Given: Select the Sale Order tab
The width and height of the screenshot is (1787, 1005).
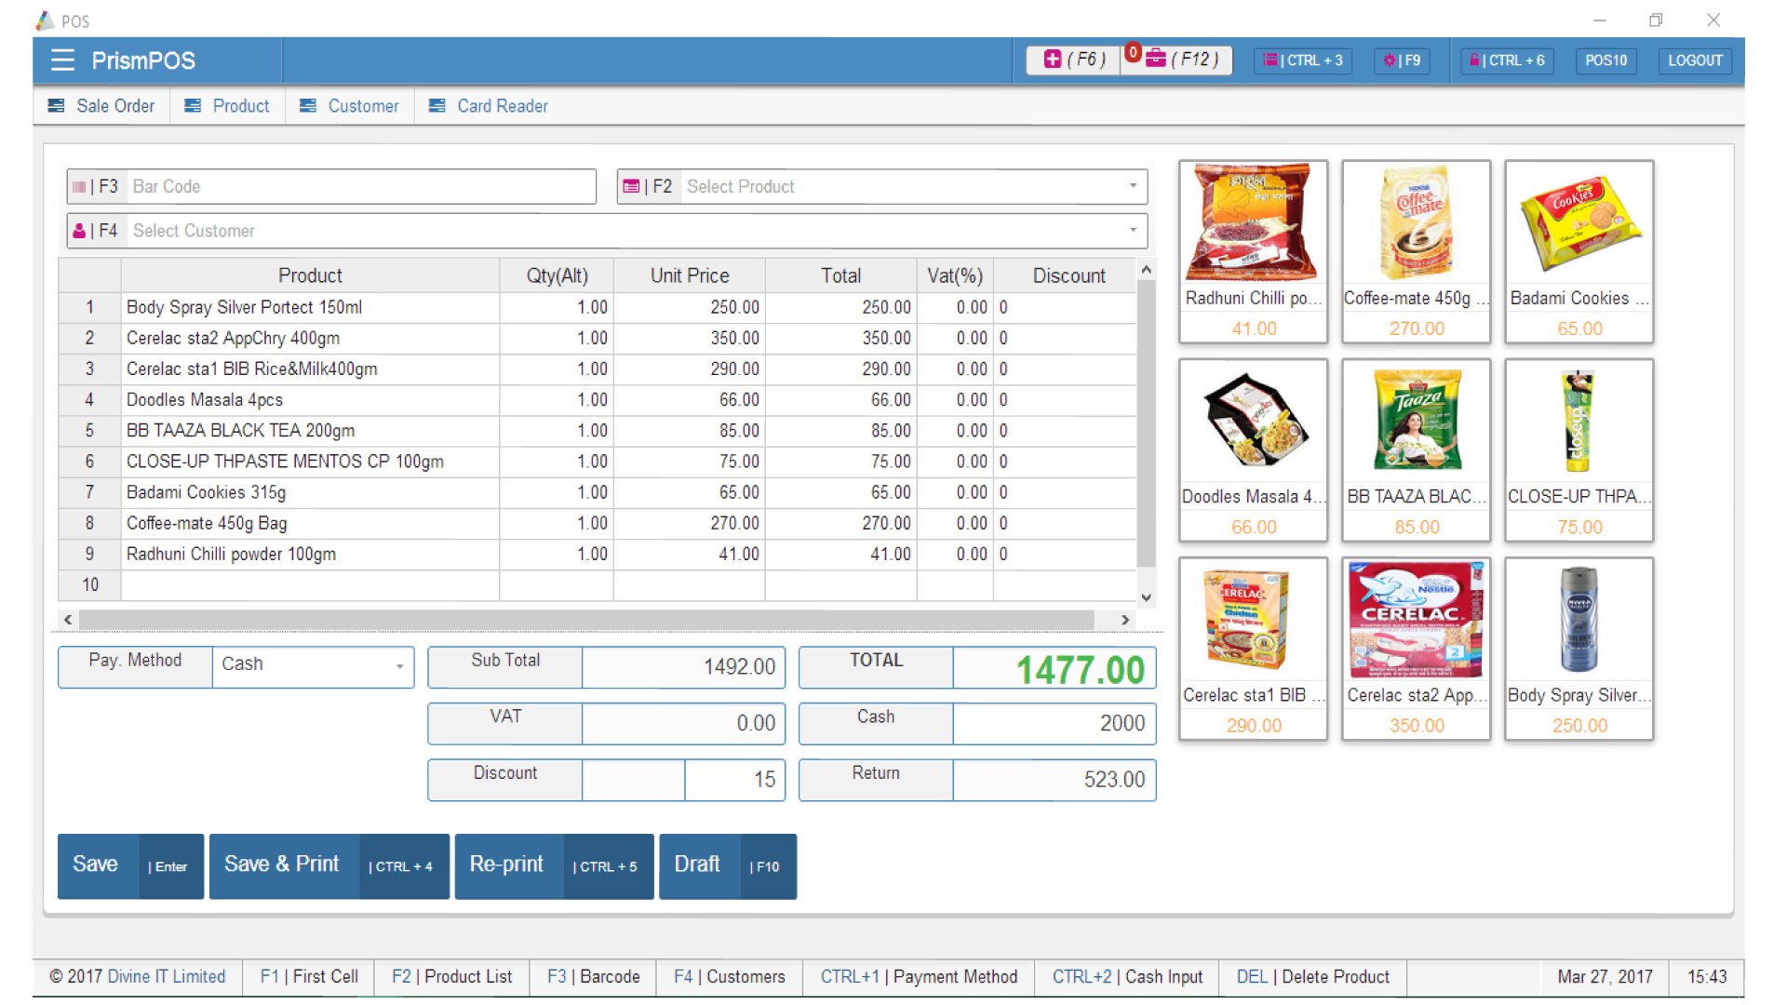Looking at the screenshot, I should [101, 105].
